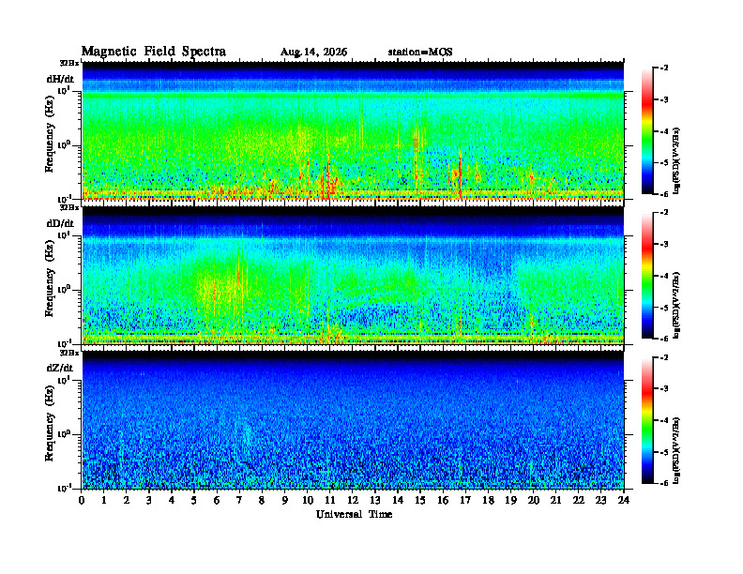743x574 pixels.
Task: Click hour 15 on the time axis
Action: [x=420, y=500]
